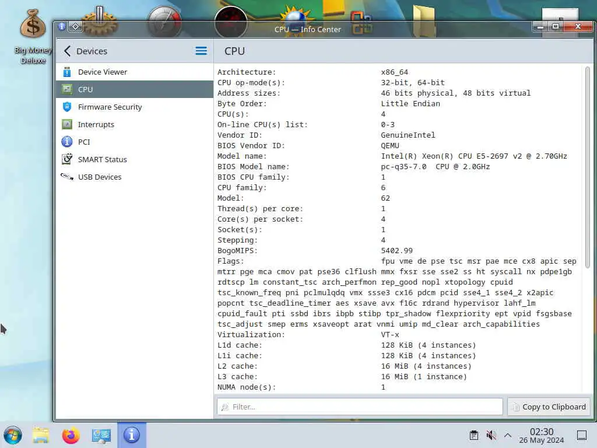
Task: Click the Info Center window menu icon
Action: (62, 26)
